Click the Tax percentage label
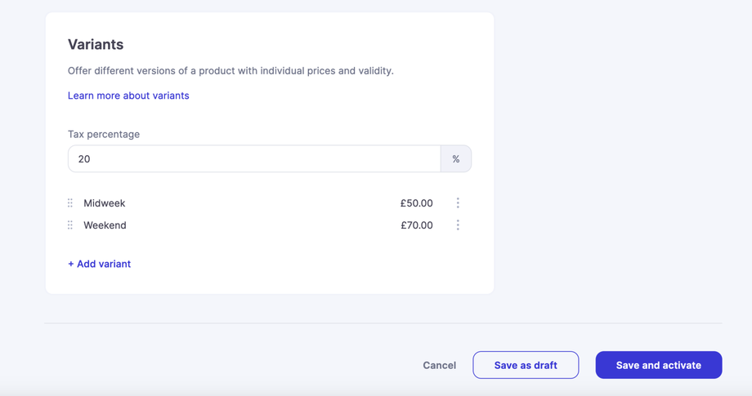This screenshot has height=396, width=752. pyautogui.click(x=104, y=134)
